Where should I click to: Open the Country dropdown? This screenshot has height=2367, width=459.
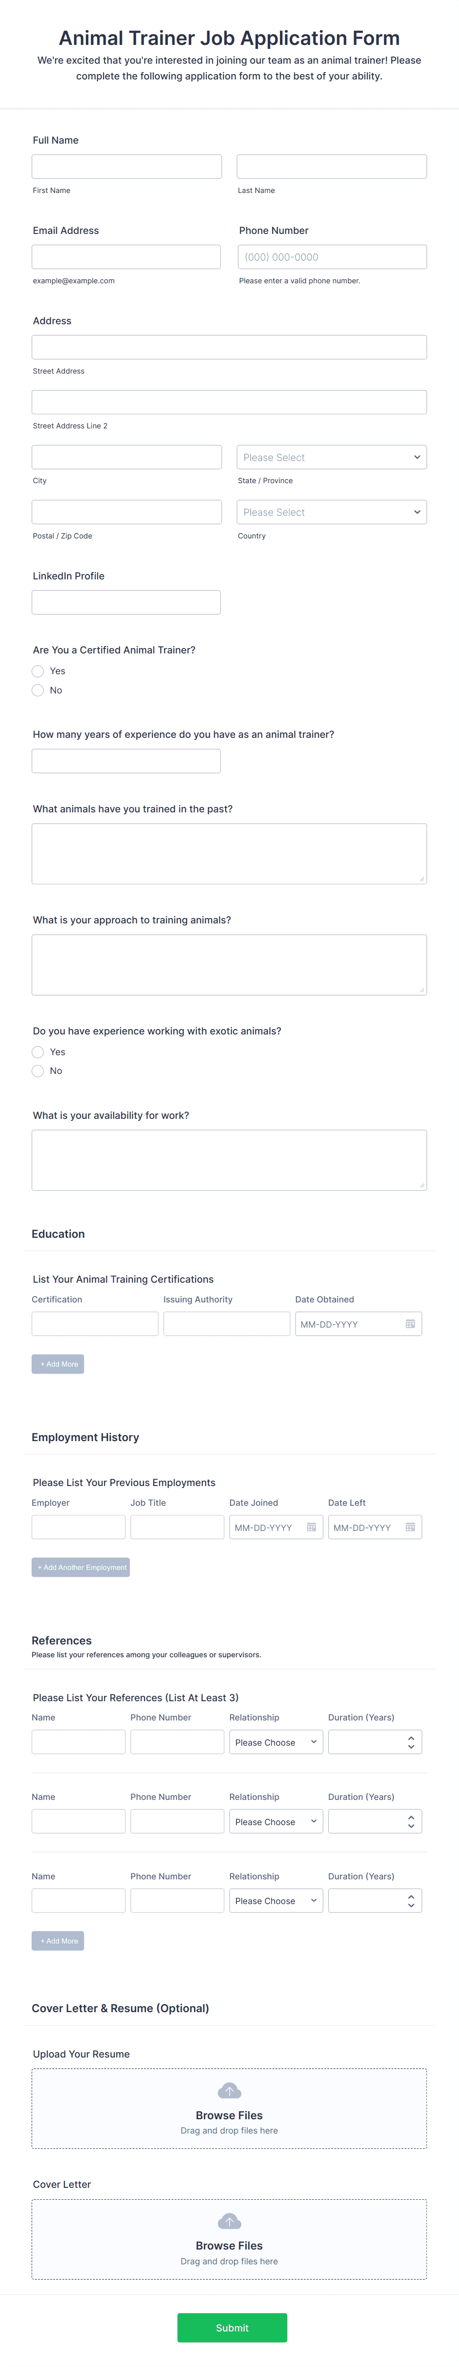331,512
